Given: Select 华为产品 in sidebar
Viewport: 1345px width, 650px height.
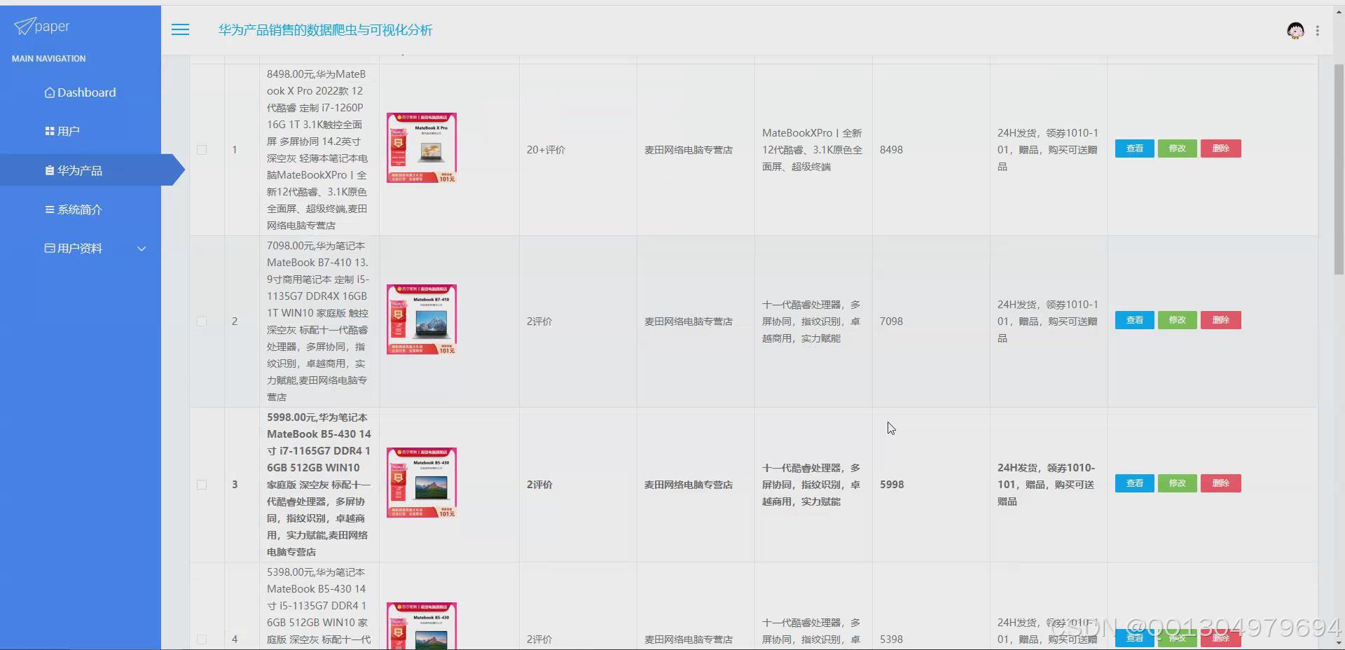Looking at the screenshot, I should click(74, 170).
